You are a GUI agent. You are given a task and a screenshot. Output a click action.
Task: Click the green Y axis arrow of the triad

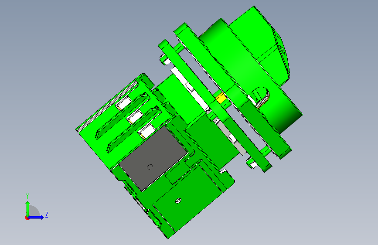coord(28,208)
